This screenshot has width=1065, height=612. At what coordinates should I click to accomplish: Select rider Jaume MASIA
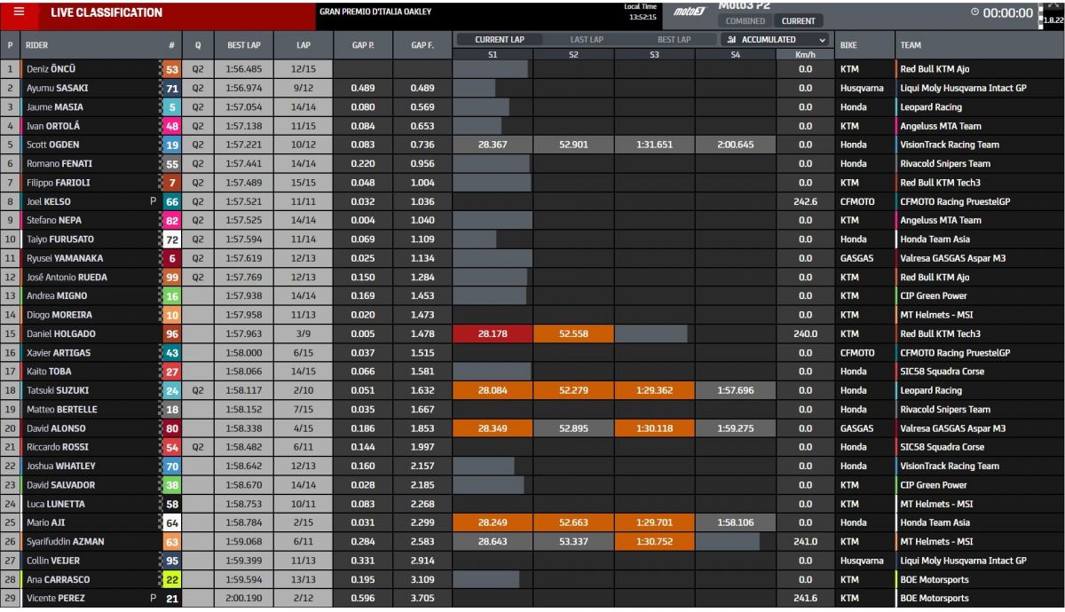pyautogui.click(x=55, y=107)
